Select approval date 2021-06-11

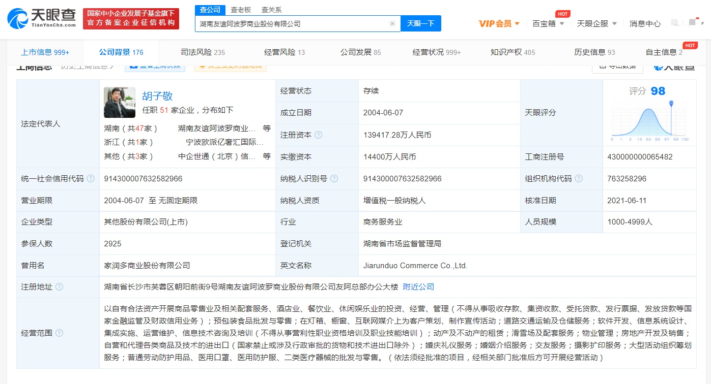point(627,201)
